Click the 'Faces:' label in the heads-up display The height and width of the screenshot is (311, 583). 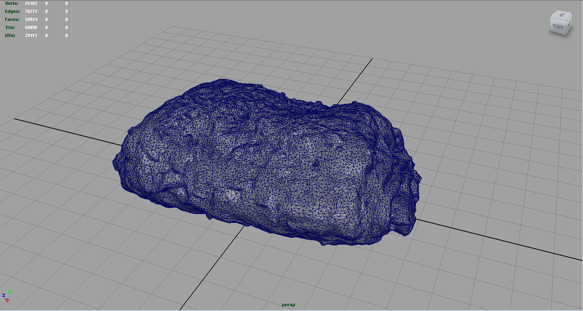tap(12, 19)
